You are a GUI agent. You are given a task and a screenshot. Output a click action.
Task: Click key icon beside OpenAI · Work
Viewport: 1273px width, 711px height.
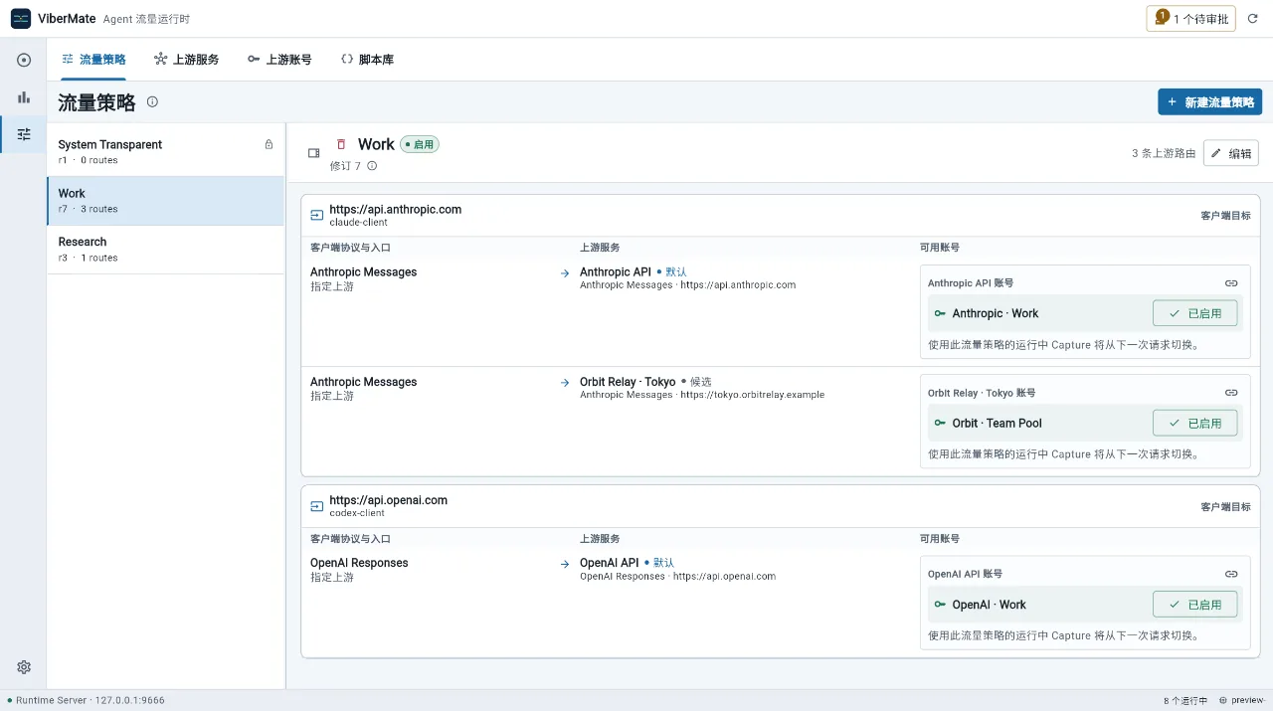pos(940,605)
